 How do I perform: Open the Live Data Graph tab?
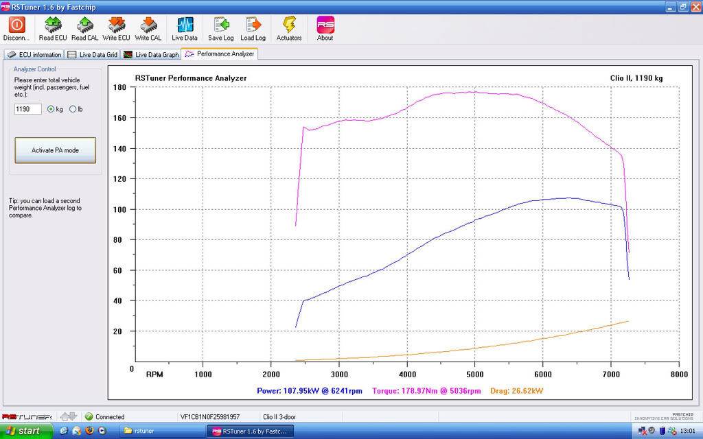click(x=151, y=54)
